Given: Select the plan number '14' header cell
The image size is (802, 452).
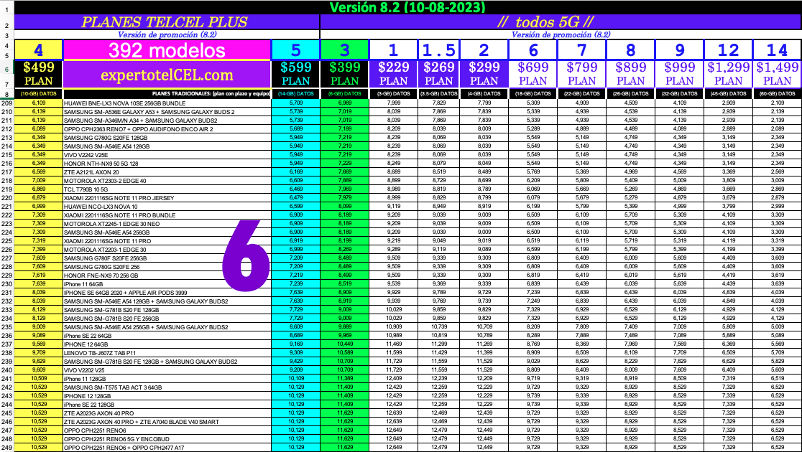Looking at the screenshot, I should click(x=778, y=50).
